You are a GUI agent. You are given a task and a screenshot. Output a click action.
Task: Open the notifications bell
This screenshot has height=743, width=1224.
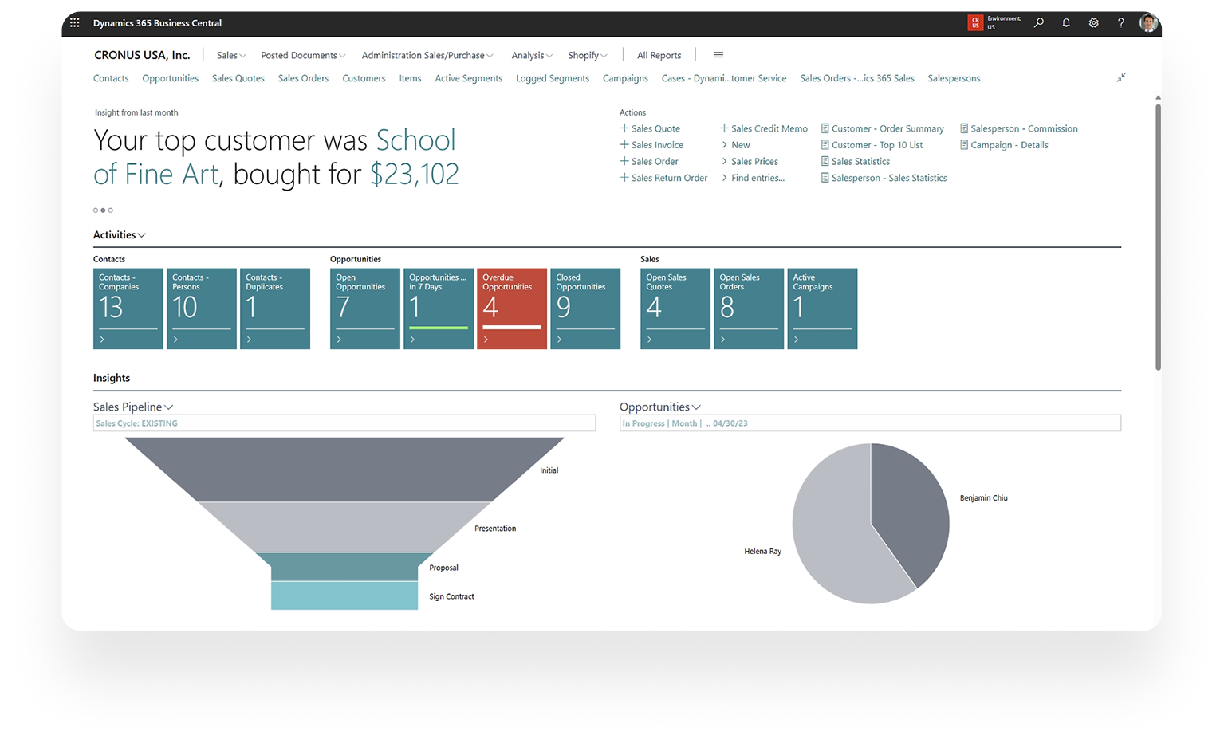[x=1066, y=23]
